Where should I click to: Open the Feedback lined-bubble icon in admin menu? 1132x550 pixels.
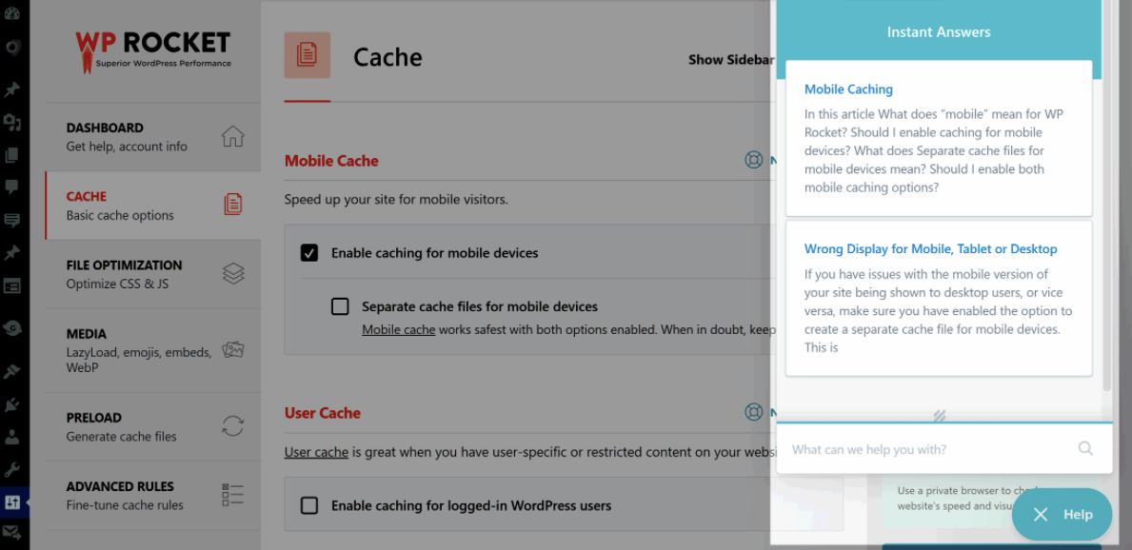(x=11, y=220)
